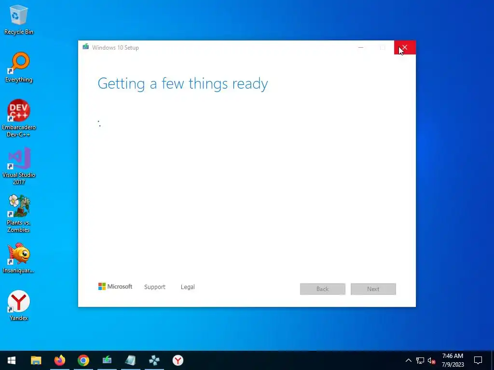Screen dimensions: 494x370
Task: Open File Explorer from the taskbar
Action: pos(36,360)
